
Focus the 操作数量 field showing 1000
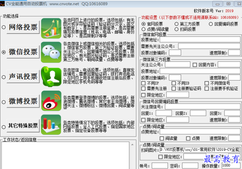coord(231,166)
